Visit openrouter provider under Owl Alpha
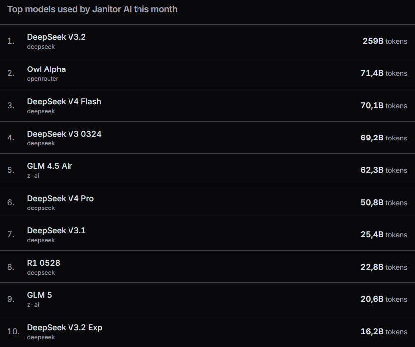 [x=42, y=79]
